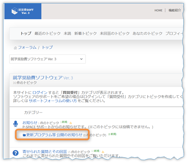The image size is (187, 163).
Task: Click the 就奨費SOFT Ver. 3 logo
Action: [x=23, y=11]
